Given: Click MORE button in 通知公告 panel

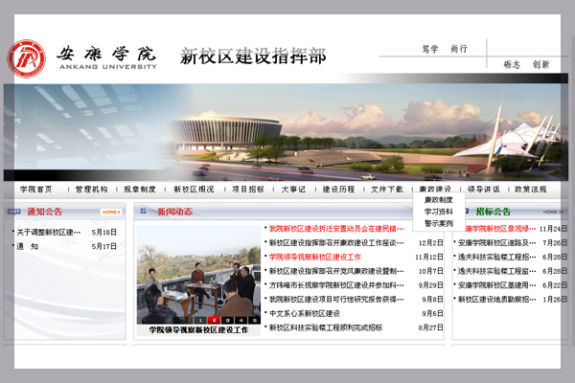Looking at the screenshot, I should (111, 212).
